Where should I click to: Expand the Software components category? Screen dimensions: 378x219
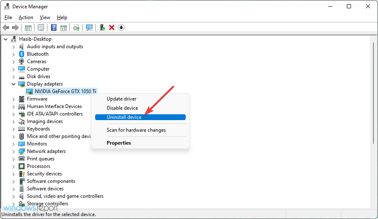click(13, 181)
